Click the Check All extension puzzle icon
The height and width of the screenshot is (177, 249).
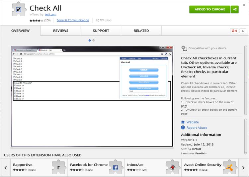19,9
